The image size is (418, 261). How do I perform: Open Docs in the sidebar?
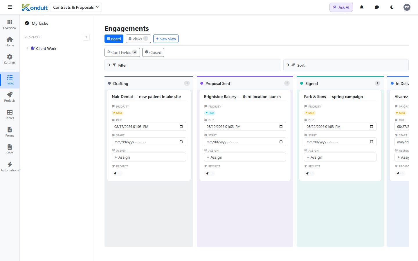10,150
